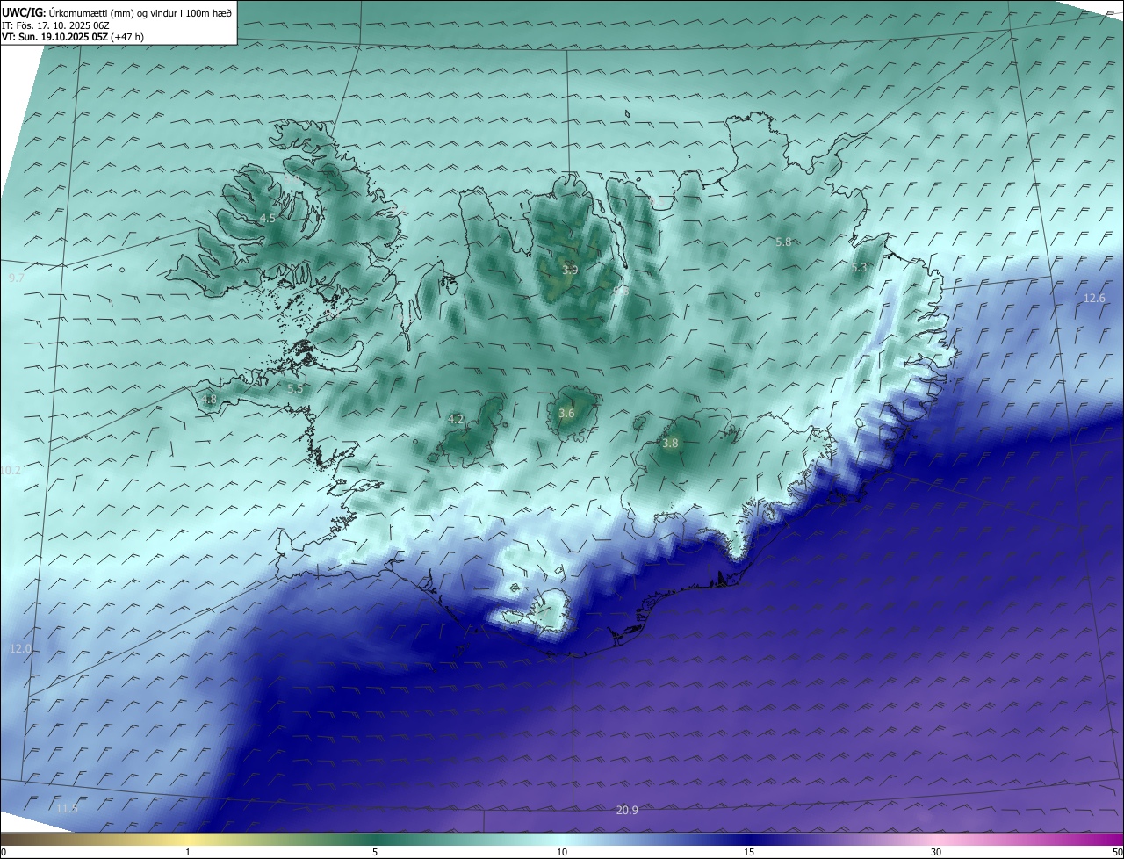Click the color scale label 0
This screenshot has width=1124, height=859.
click(4, 852)
